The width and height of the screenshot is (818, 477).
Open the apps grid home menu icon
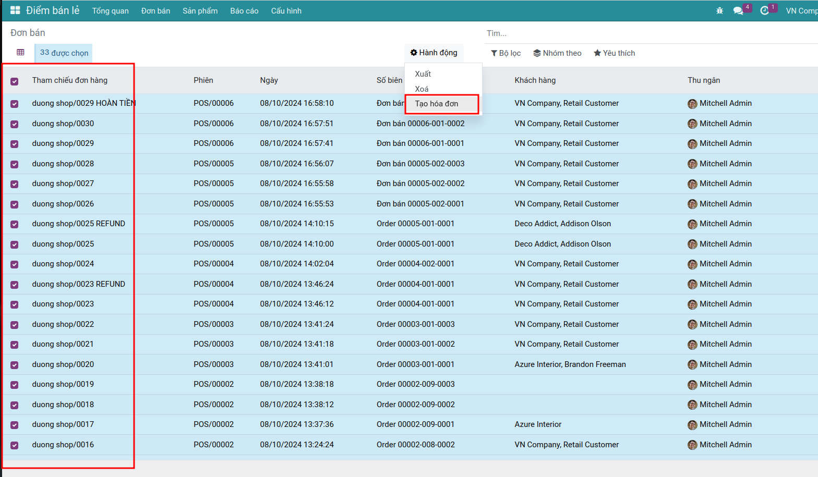click(15, 10)
